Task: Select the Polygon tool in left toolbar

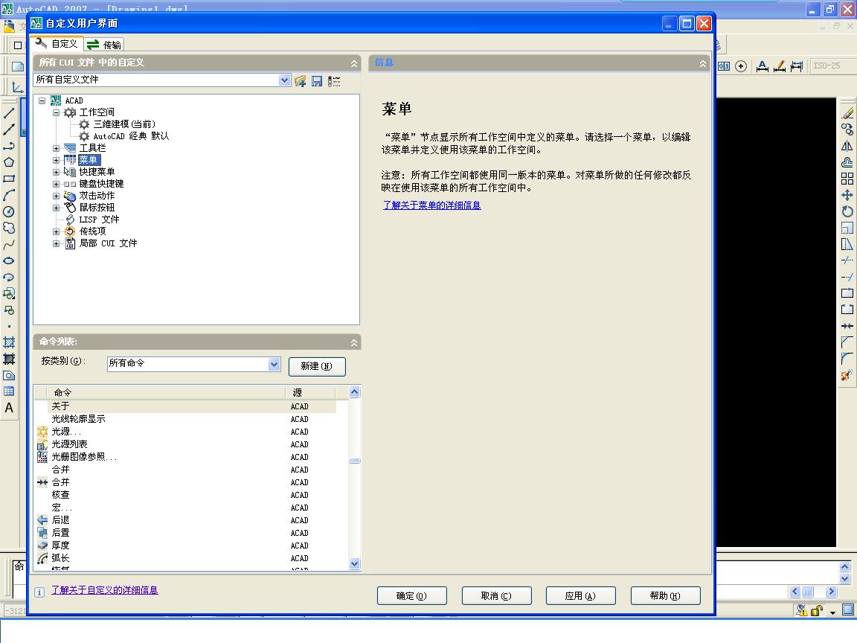Action: pyautogui.click(x=9, y=162)
